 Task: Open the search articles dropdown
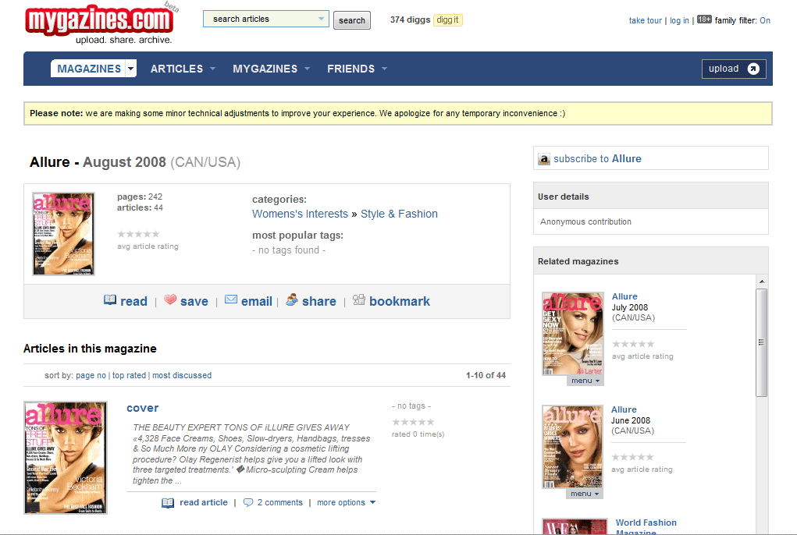tap(321, 19)
